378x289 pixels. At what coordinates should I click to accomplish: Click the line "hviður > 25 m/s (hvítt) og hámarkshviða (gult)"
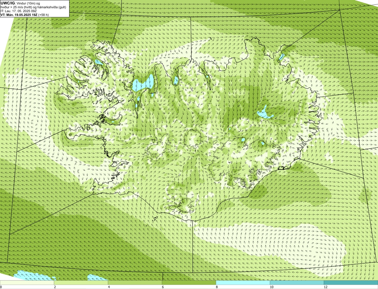coord(33,7)
